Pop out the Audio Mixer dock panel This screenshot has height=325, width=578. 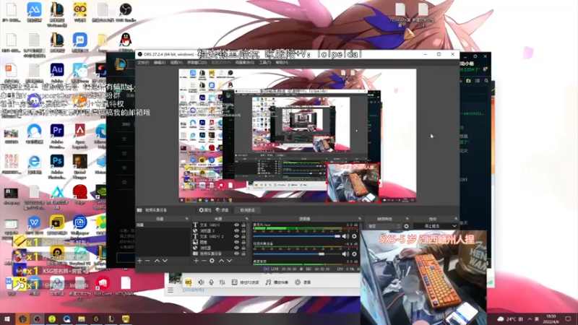click(360, 219)
